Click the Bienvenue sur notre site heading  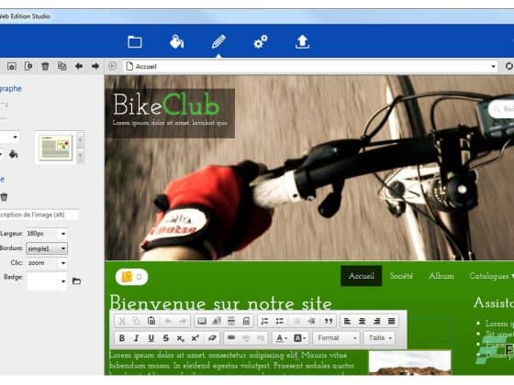point(221,302)
